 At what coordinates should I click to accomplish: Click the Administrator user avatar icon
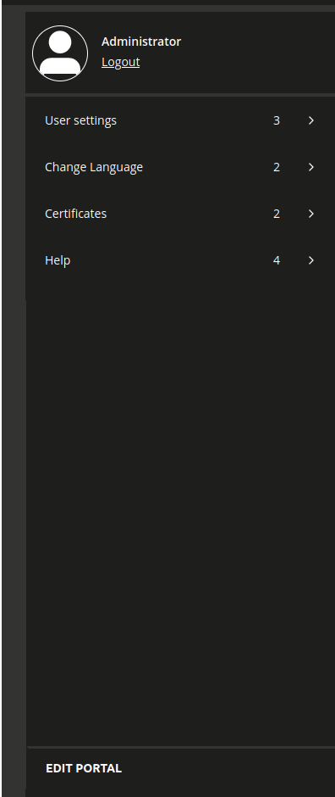tap(60, 53)
